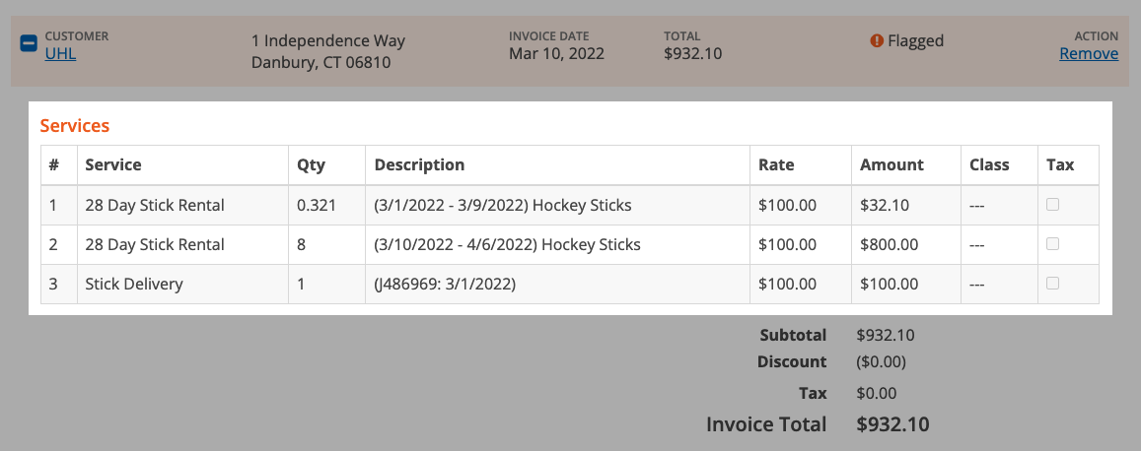Click the Services section heading
The height and width of the screenshot is (451, 1141).
(x=74, y=126)
